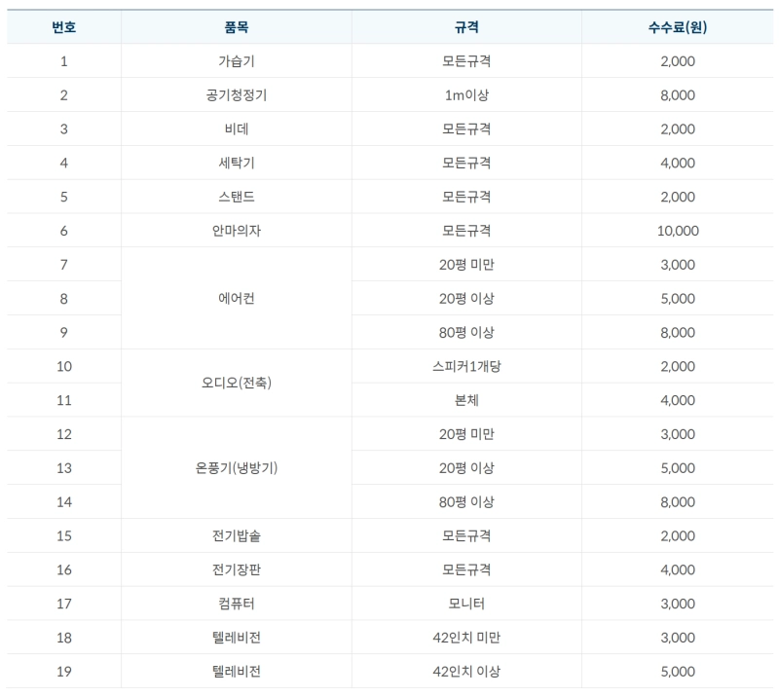The width and height of the screenshot is (779, 697).
Task: Click the 온풍기(냉방기) item cell
Action: coord(236,468)
